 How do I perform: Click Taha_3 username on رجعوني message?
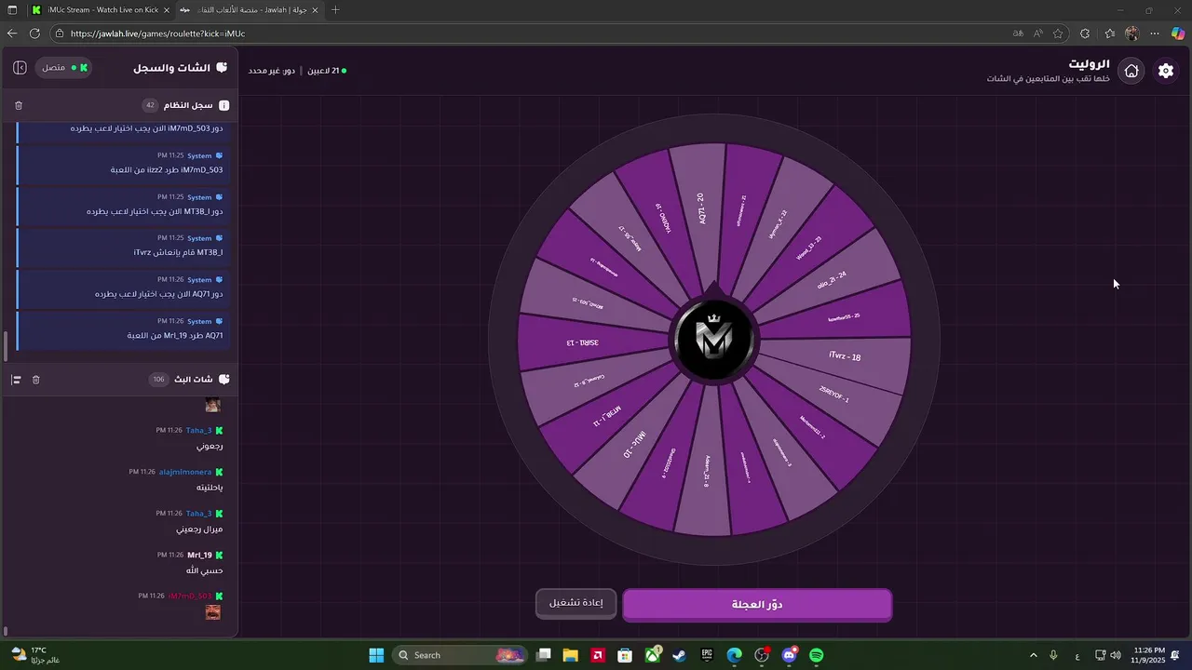pyautogui.click(x=198, y=431)
